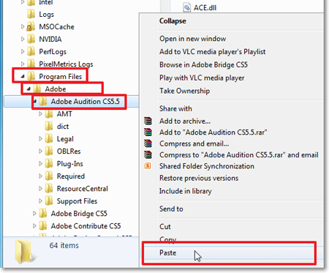Click the AMT folder icon

[x=49, y=113]
